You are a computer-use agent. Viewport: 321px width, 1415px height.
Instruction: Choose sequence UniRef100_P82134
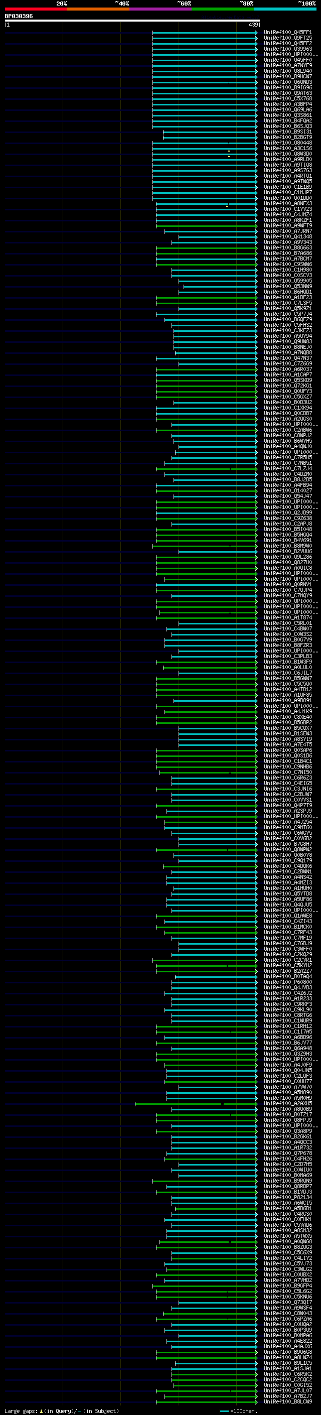point(287,1198)
